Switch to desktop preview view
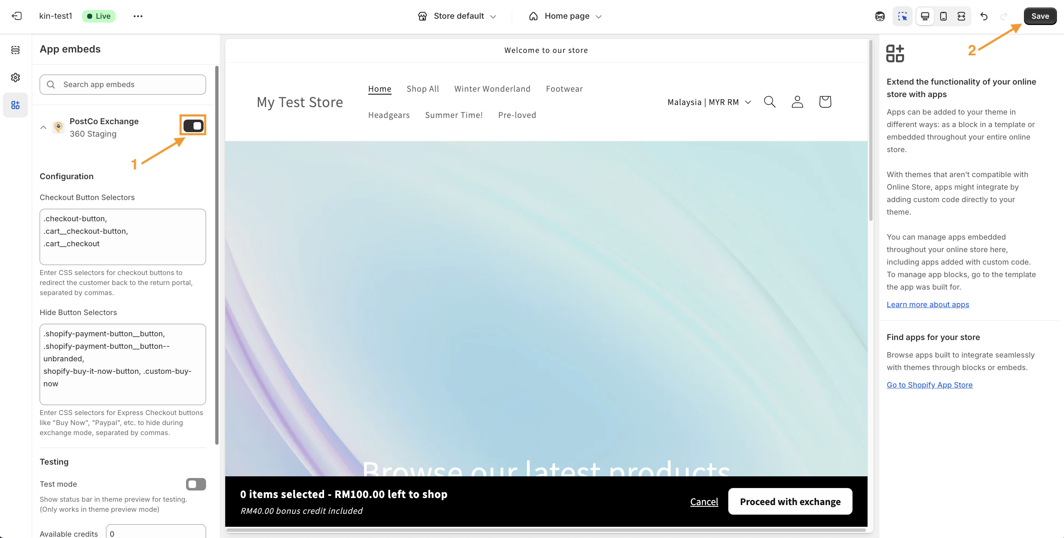The image size is (1064, 538). pos(925,16)
